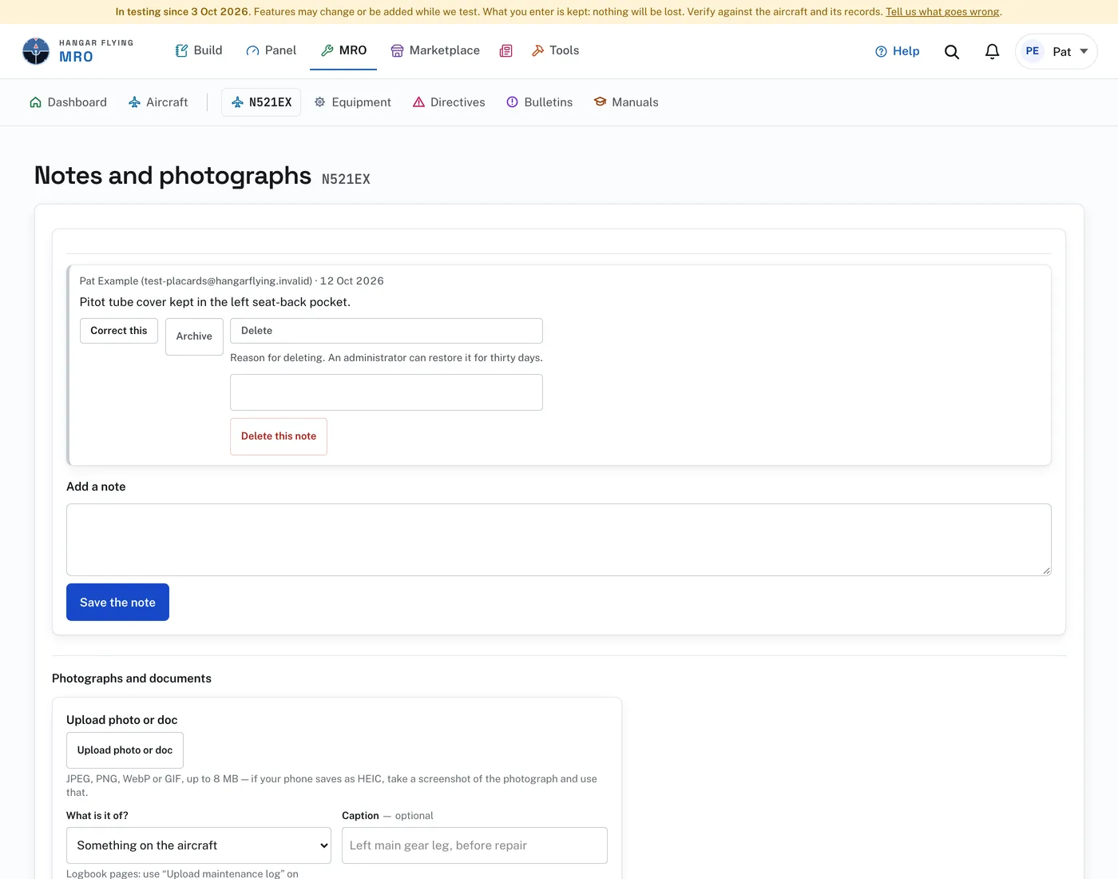Open the Aircraft list
Image resolution: width=1118 pixels, height=879 pixels.
(158, 102)
